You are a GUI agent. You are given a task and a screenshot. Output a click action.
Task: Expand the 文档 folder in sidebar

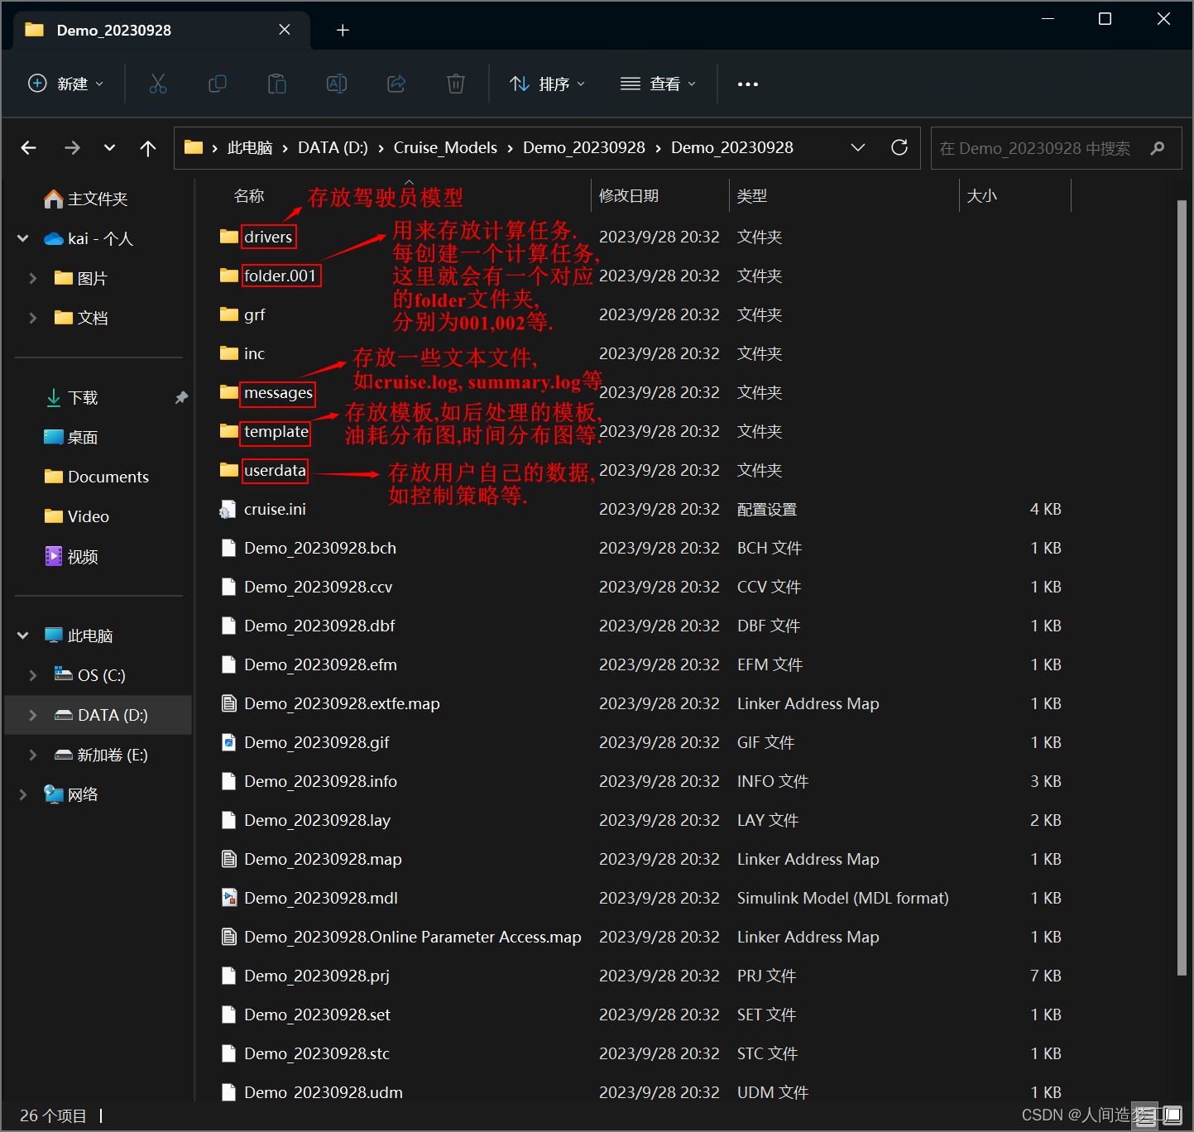32,318
